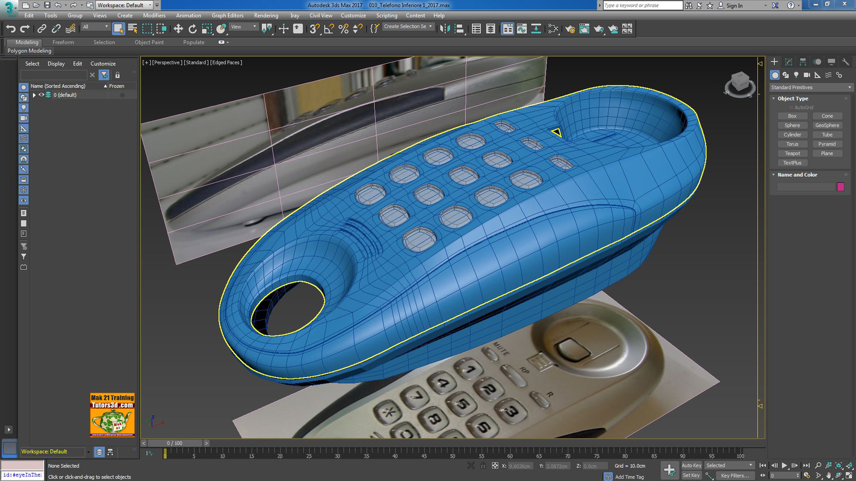Screen dimensions: 856x481
Task: Toggle visibility eye of 0 (default)
Action: click(x=42, y=94)
